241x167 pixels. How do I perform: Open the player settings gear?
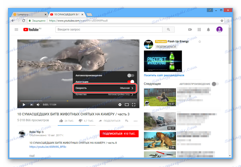tap(120, 104)
